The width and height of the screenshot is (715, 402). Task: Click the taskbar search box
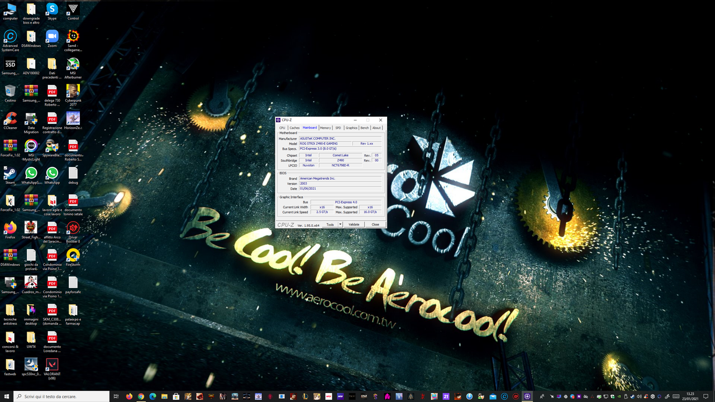[61, 396]
